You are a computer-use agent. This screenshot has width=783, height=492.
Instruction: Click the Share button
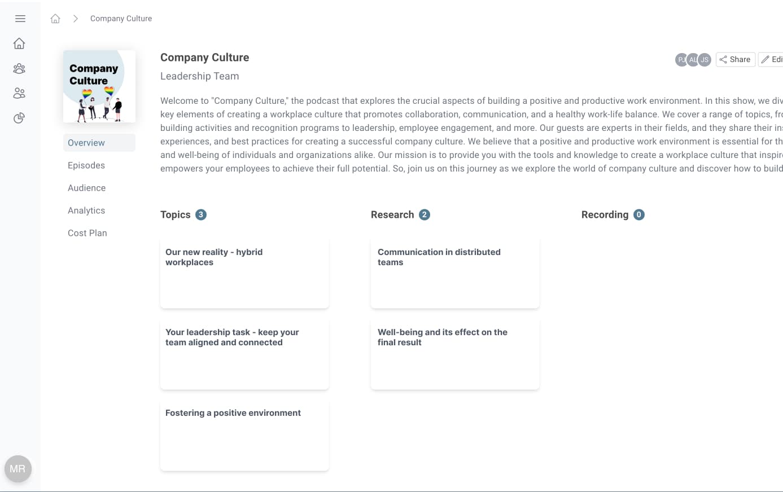point(735,60)
